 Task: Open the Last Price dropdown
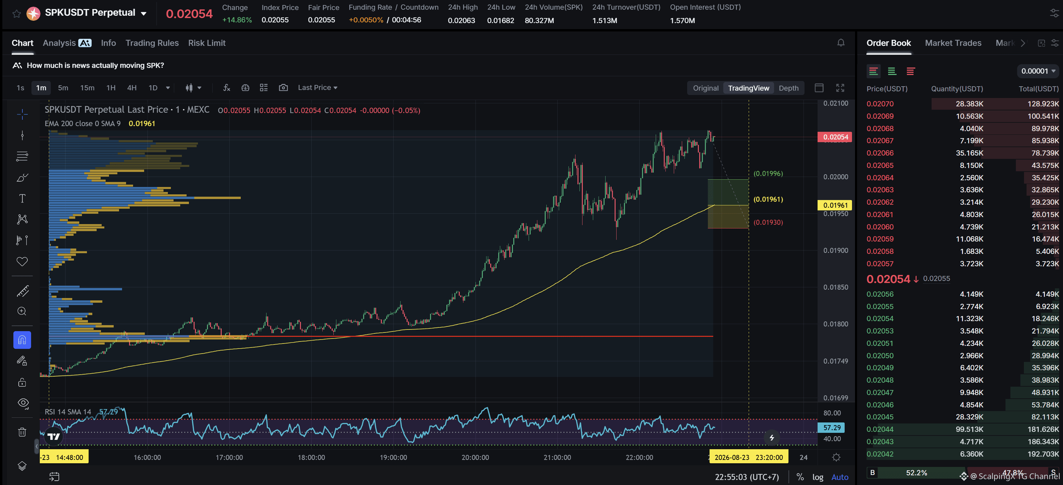[318, 88]
